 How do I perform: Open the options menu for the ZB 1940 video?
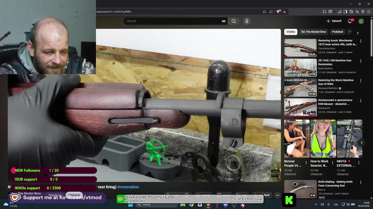(x=361, y=61)
